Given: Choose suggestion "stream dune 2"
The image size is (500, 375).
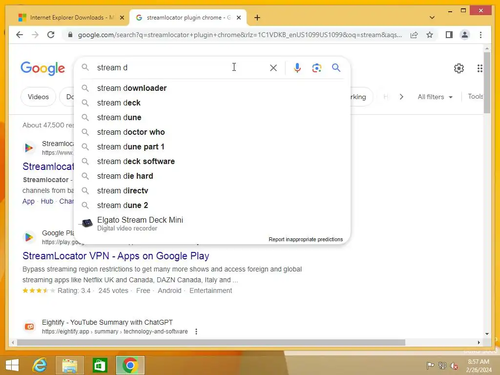Looking at the screenshot, I should coord(212,206).
